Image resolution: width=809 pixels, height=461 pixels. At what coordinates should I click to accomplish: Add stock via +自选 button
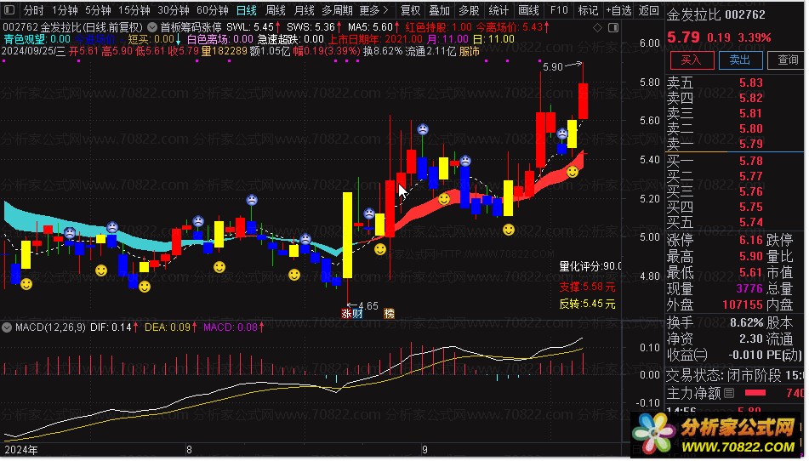pyautogui.click(x=618, y=10)
